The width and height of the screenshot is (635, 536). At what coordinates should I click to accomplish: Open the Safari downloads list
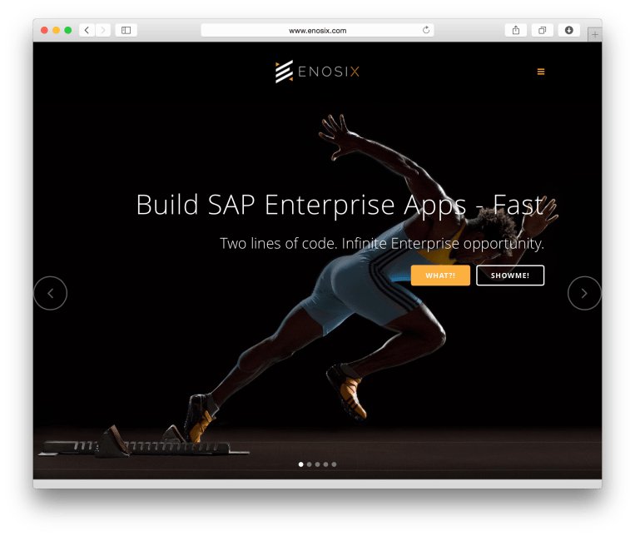click(568, 30)
